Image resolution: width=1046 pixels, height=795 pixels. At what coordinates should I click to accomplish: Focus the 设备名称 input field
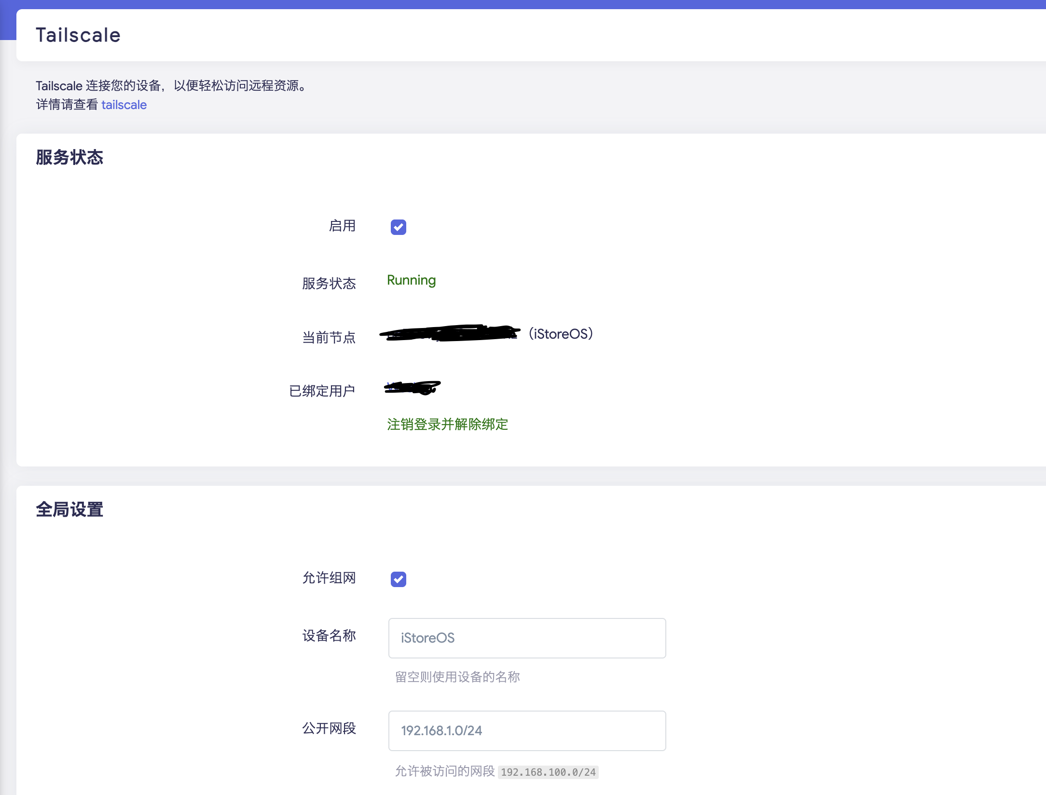coord(527,638)
